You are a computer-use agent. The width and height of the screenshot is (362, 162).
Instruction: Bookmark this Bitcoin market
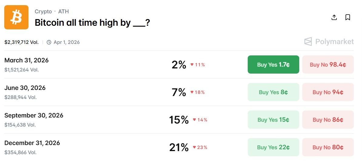click(x=348, y=17)
